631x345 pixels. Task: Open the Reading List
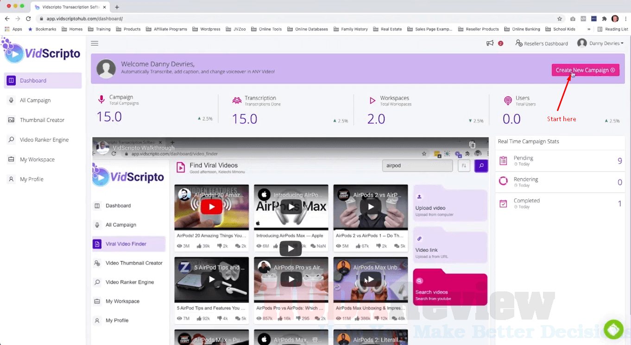(x=612, y=29)
